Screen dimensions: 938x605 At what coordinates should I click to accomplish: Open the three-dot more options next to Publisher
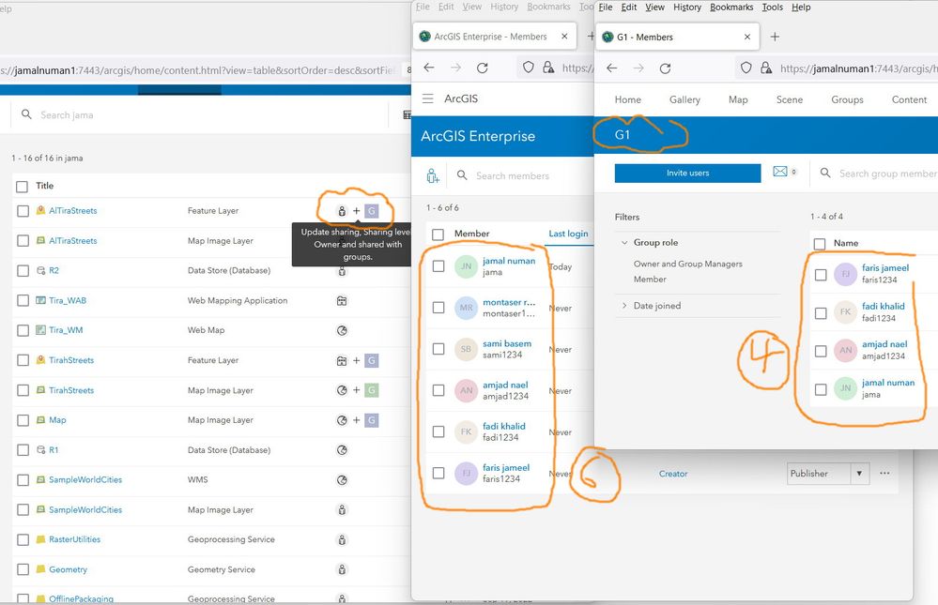(884, 474)
